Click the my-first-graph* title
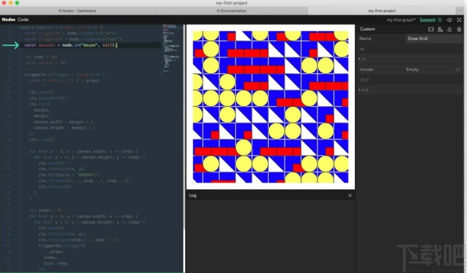Image resolution: width=467 pixels, height=273 pixels. pyautogui.click(x=401, y=20)
